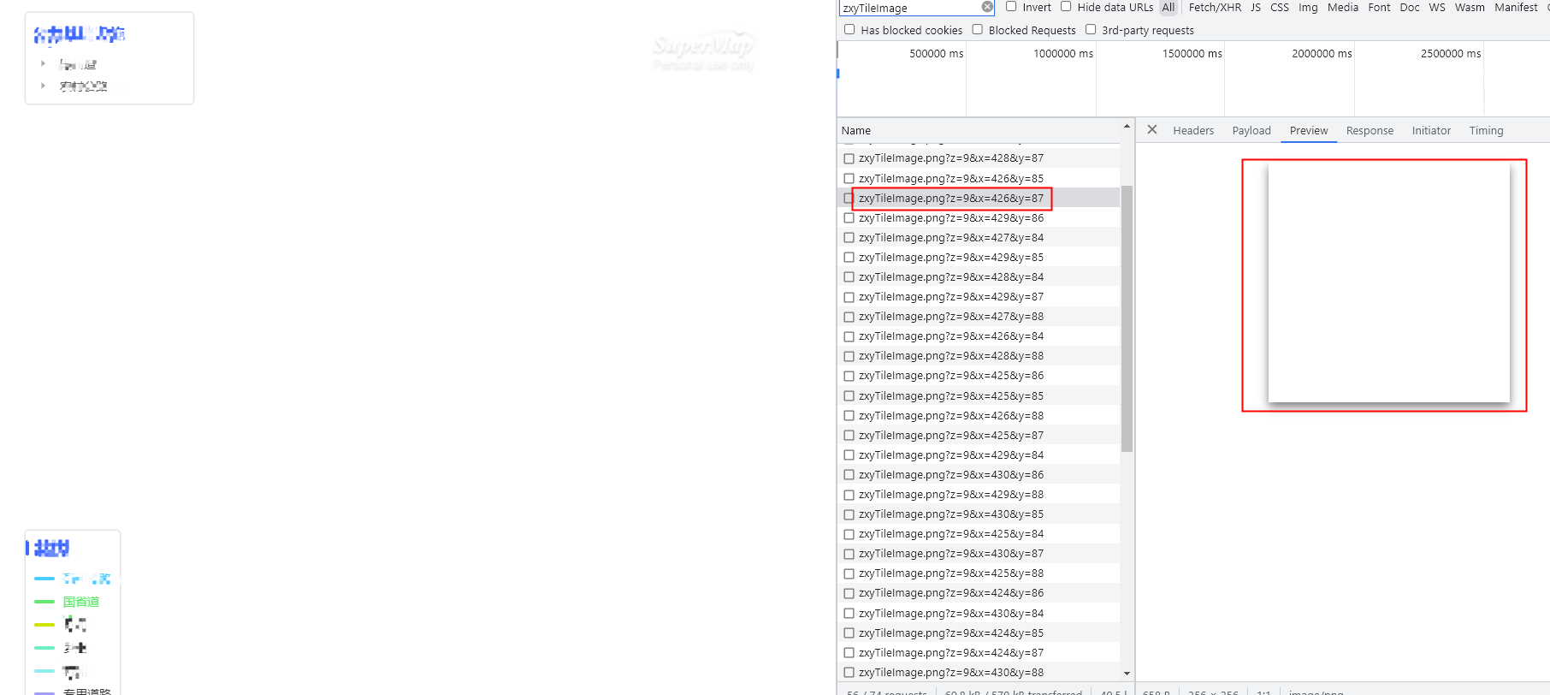The width and height of the screenshot is (1550, 695).
Task: Filter requests by Fetch/XHR type
Action: (1214, 8)
